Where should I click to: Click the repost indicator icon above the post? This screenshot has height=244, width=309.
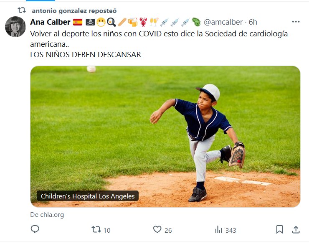21,10
